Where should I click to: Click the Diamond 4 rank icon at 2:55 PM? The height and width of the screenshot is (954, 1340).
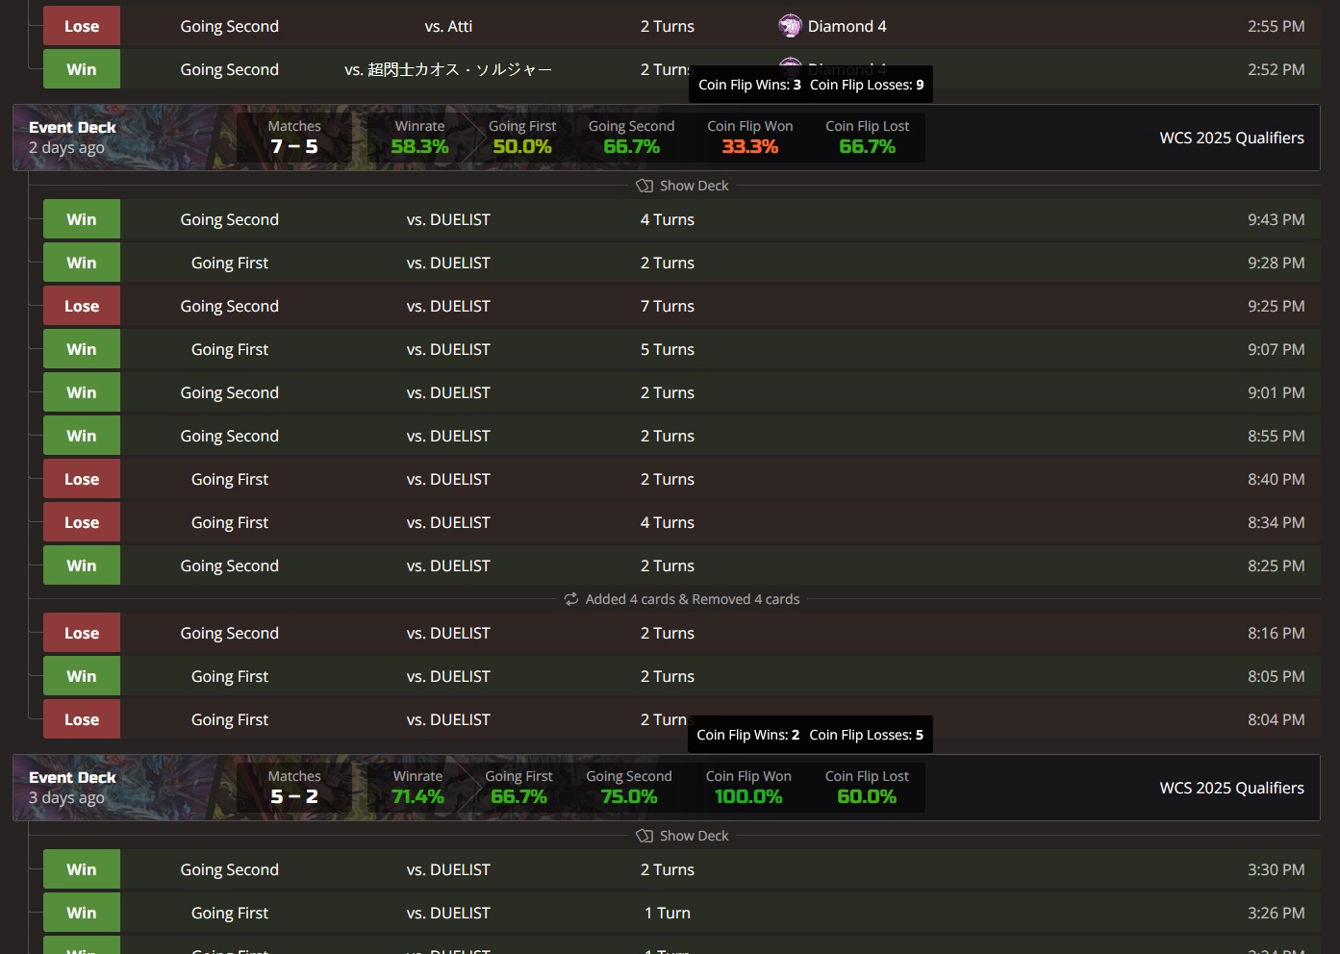click(790, 26)
